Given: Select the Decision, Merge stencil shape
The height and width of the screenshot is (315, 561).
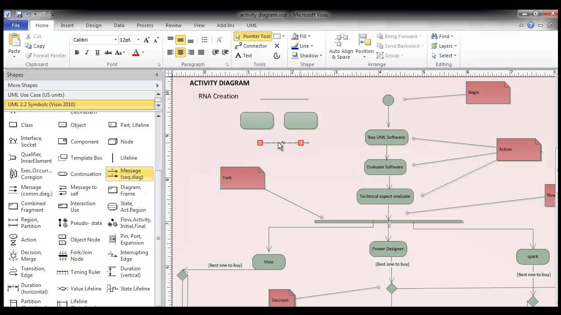Looking at the screenshot, I should 26,255.
